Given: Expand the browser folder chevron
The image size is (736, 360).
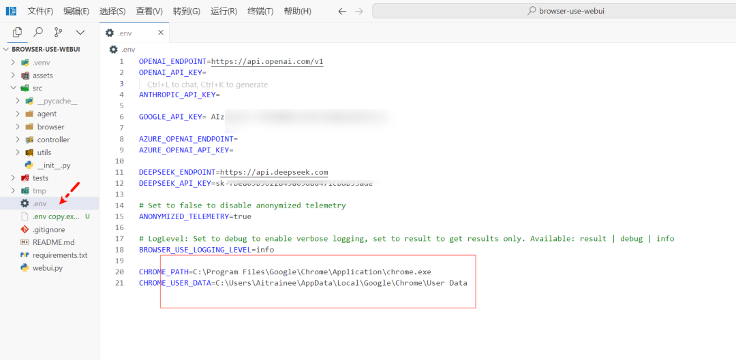Looking at the screenshot, I should pyautogui.click(x=18, y=127).
